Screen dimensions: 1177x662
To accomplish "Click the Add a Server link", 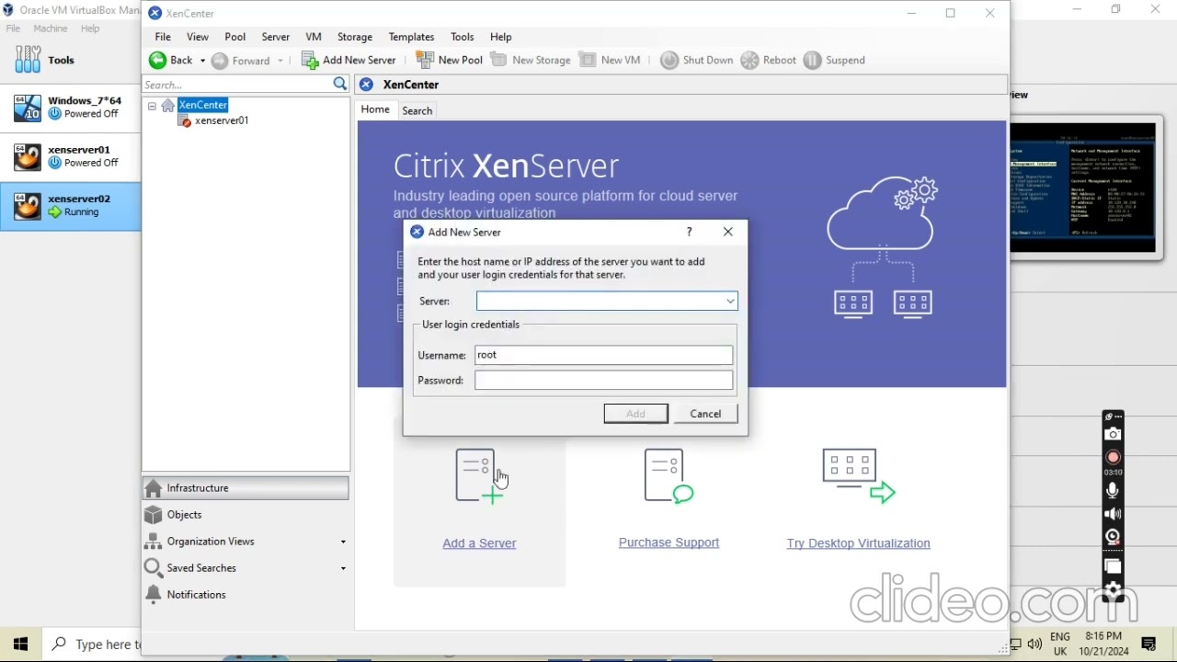I will pos(479,543).
